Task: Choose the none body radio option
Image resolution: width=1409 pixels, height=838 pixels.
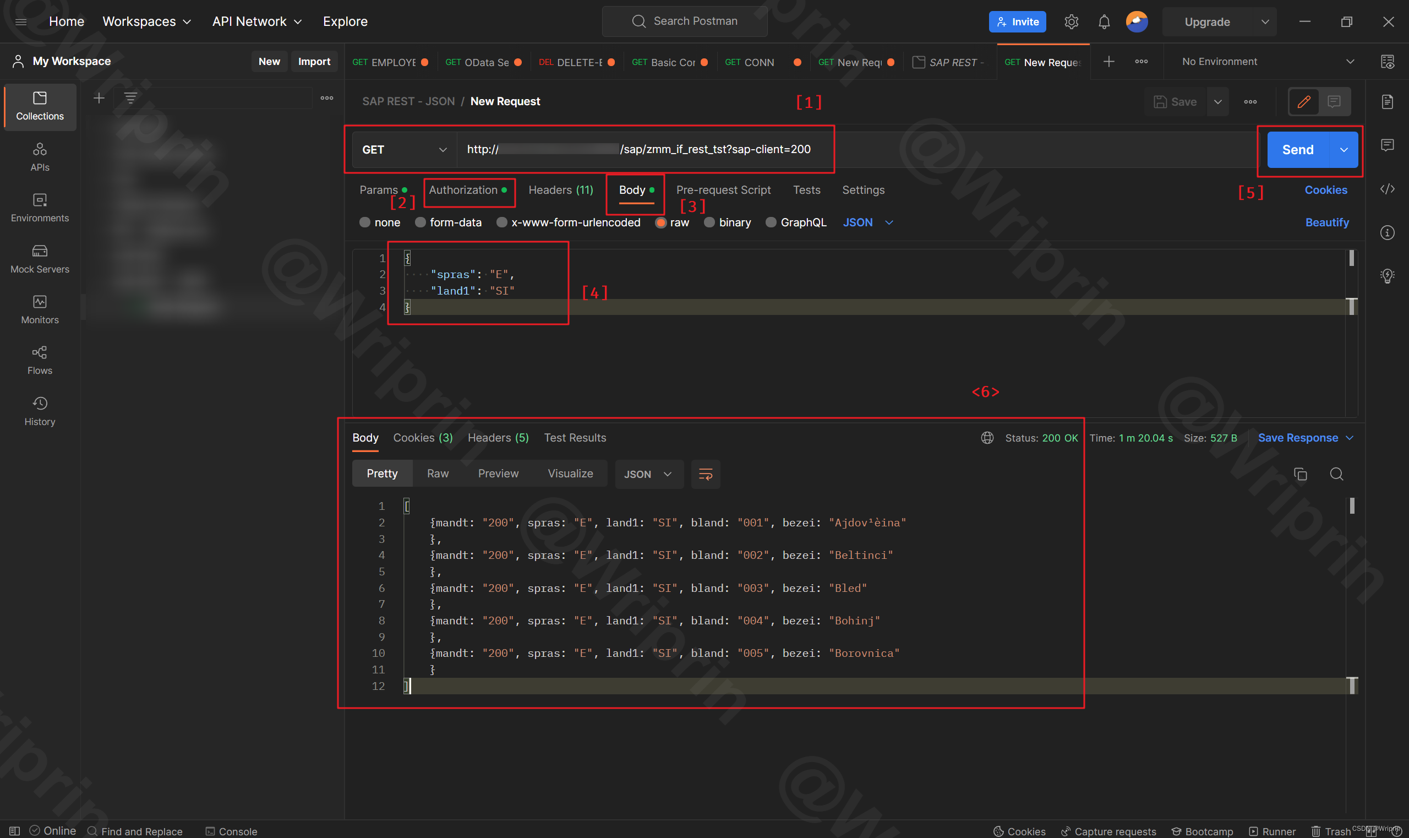Action: 365,222
